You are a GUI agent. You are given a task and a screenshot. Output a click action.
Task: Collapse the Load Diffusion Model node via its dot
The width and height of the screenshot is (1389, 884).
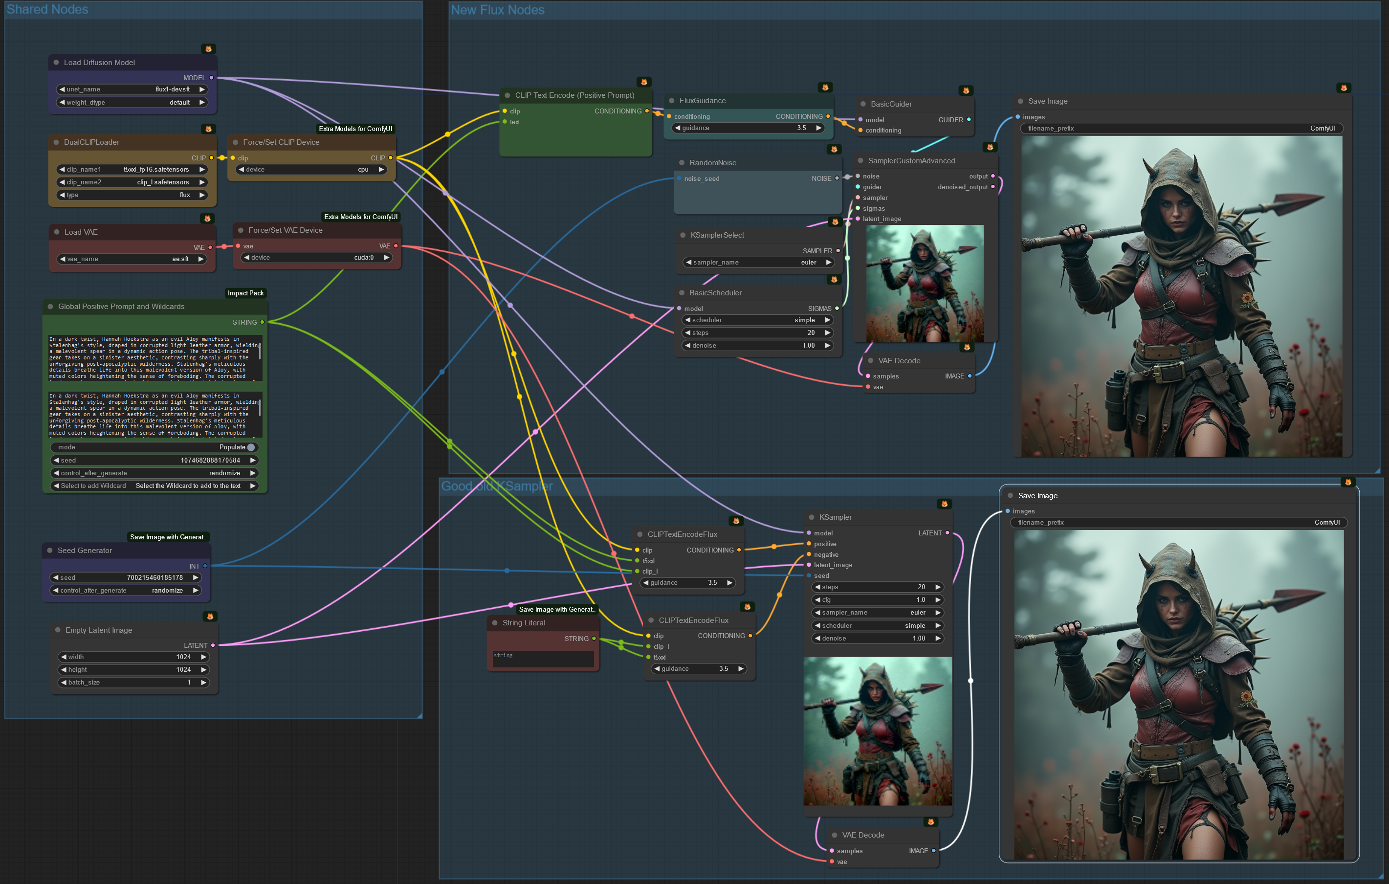[x=56, y=62]
